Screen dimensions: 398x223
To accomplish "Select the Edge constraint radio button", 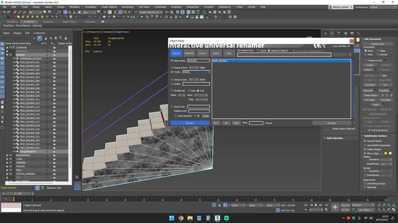I will click(378, 51).
